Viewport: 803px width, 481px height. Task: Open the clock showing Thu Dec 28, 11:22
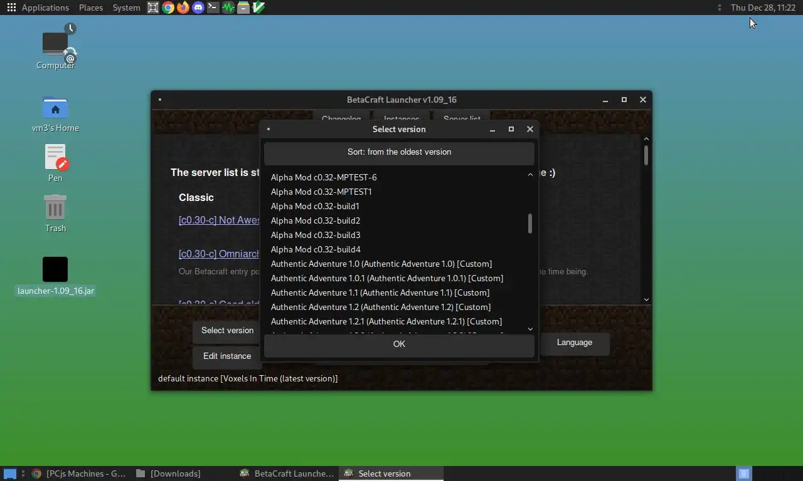(x=763, y=8)
